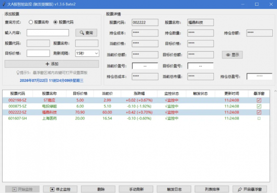This screenshot has height=193, width=277.
Task: Click the 显示 eye button to reveal values
Action: pyautogui.click(x=232, y=55)
